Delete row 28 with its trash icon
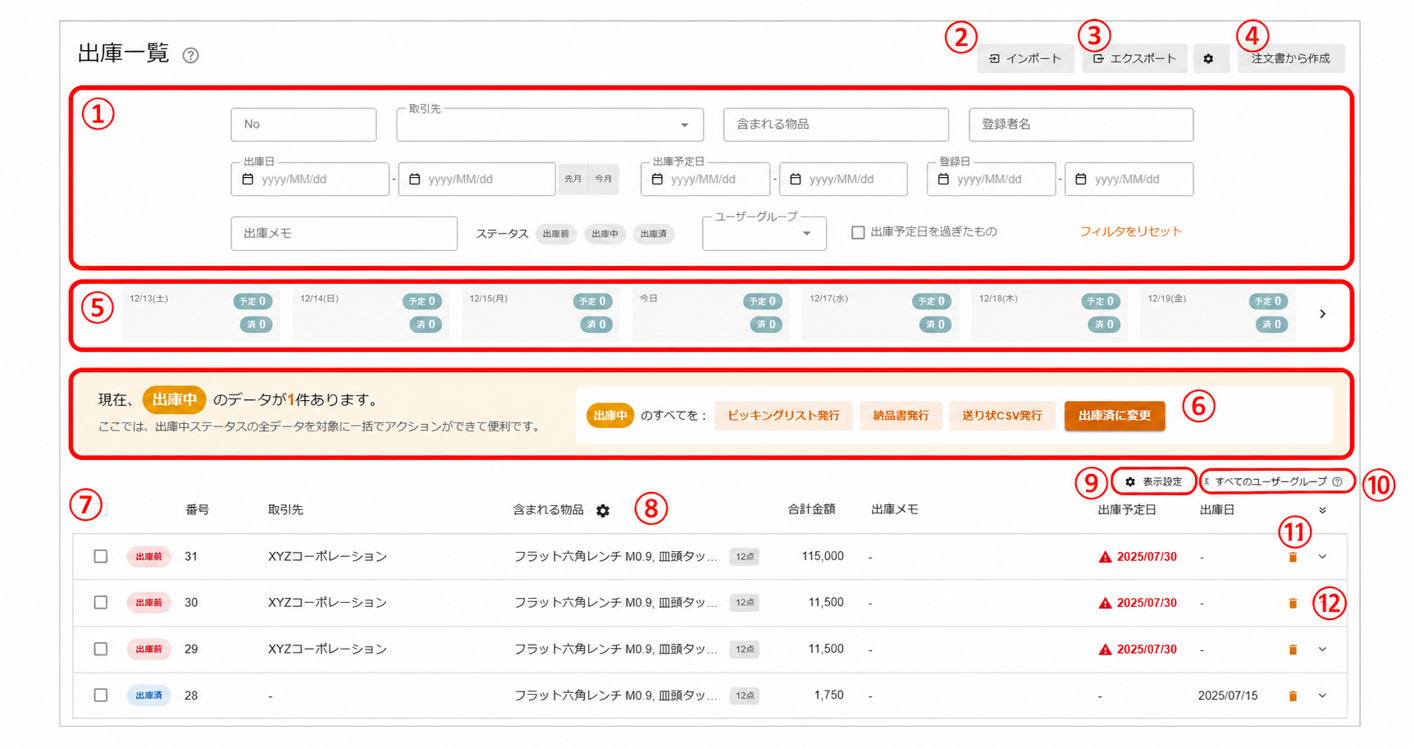1414x748 pixels. [1293, 696]
